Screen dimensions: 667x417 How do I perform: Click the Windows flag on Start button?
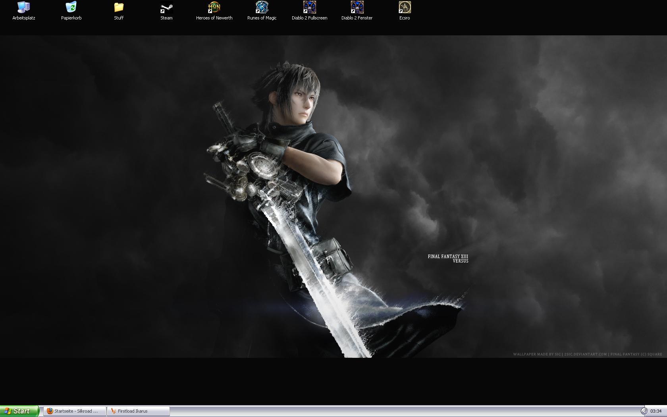click(8, 411)
